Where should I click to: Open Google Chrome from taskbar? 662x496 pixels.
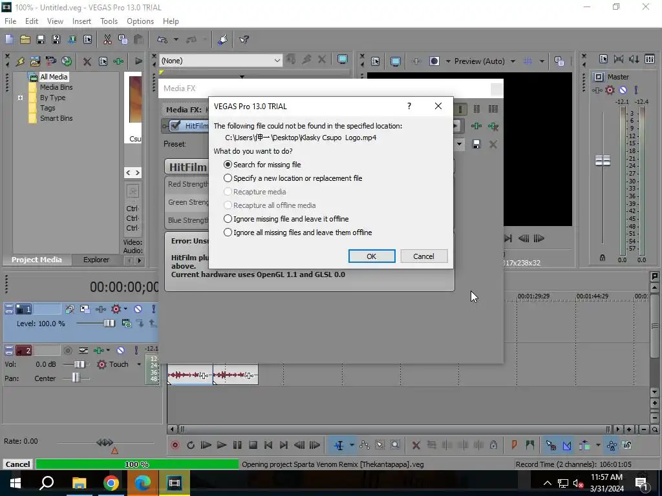point(111,483)
